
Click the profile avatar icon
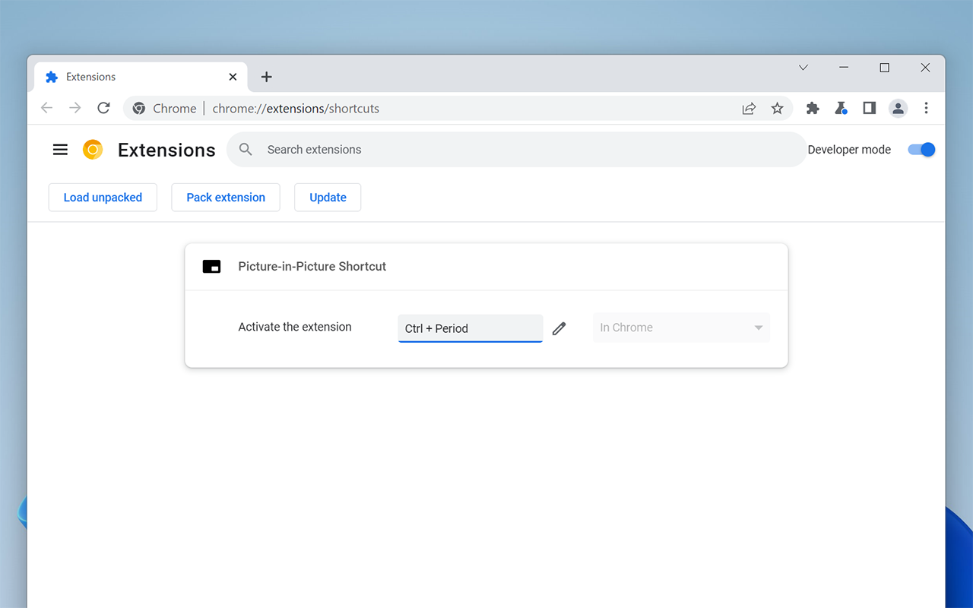pos(898,108)
